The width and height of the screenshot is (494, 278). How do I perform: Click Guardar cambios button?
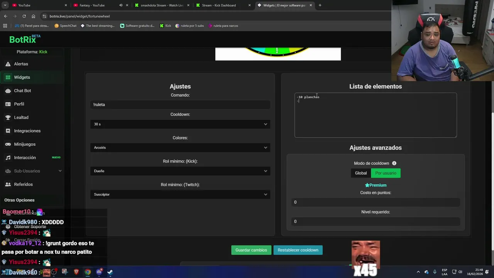(251, 250)
